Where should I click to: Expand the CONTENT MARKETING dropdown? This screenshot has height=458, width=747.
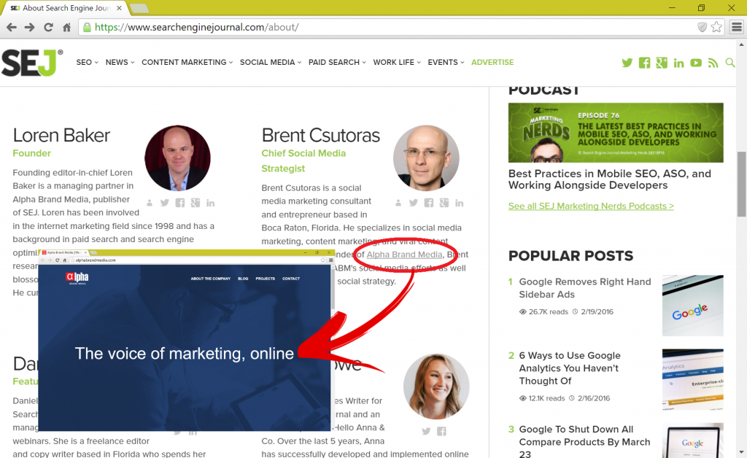point(187,63)
